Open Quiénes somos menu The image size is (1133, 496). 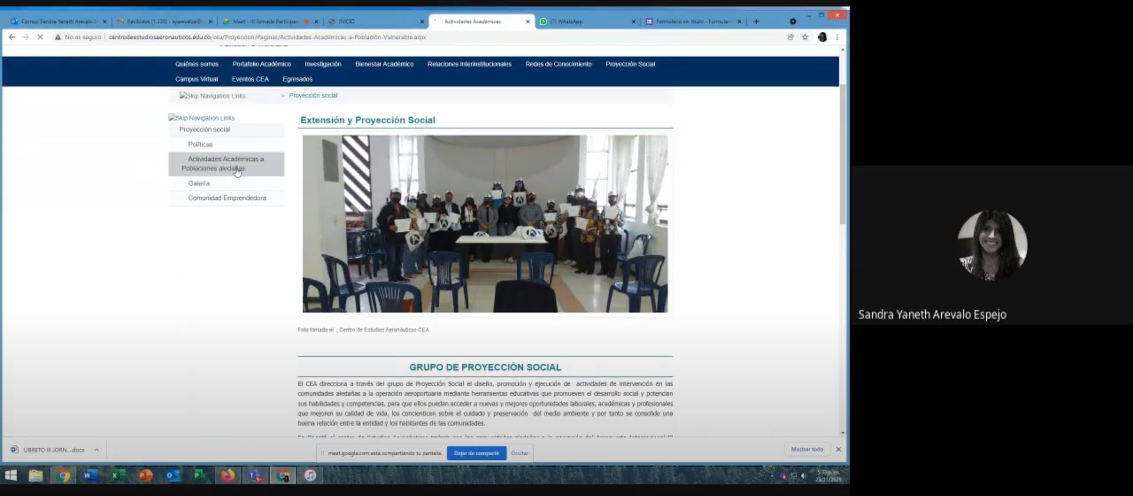tap(197, 64)
